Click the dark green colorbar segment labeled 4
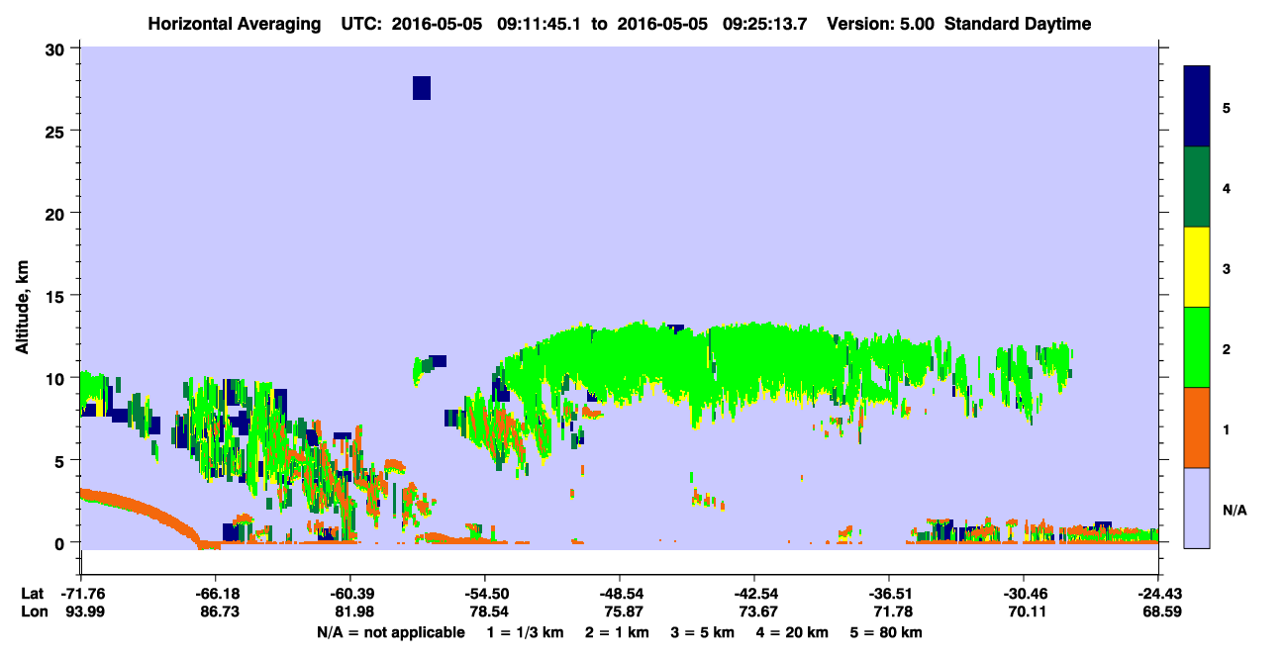Screen dimensions: 1287x660 (1197, 187)
